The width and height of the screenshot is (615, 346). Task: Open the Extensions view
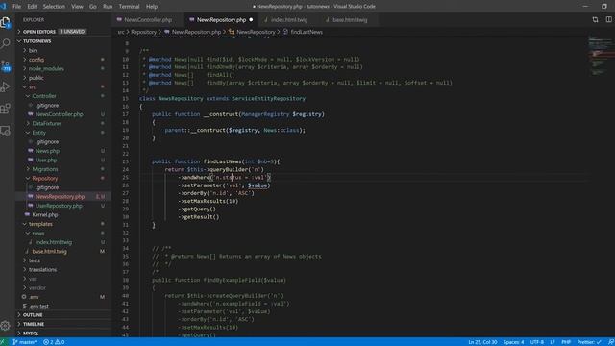point(6,109)
